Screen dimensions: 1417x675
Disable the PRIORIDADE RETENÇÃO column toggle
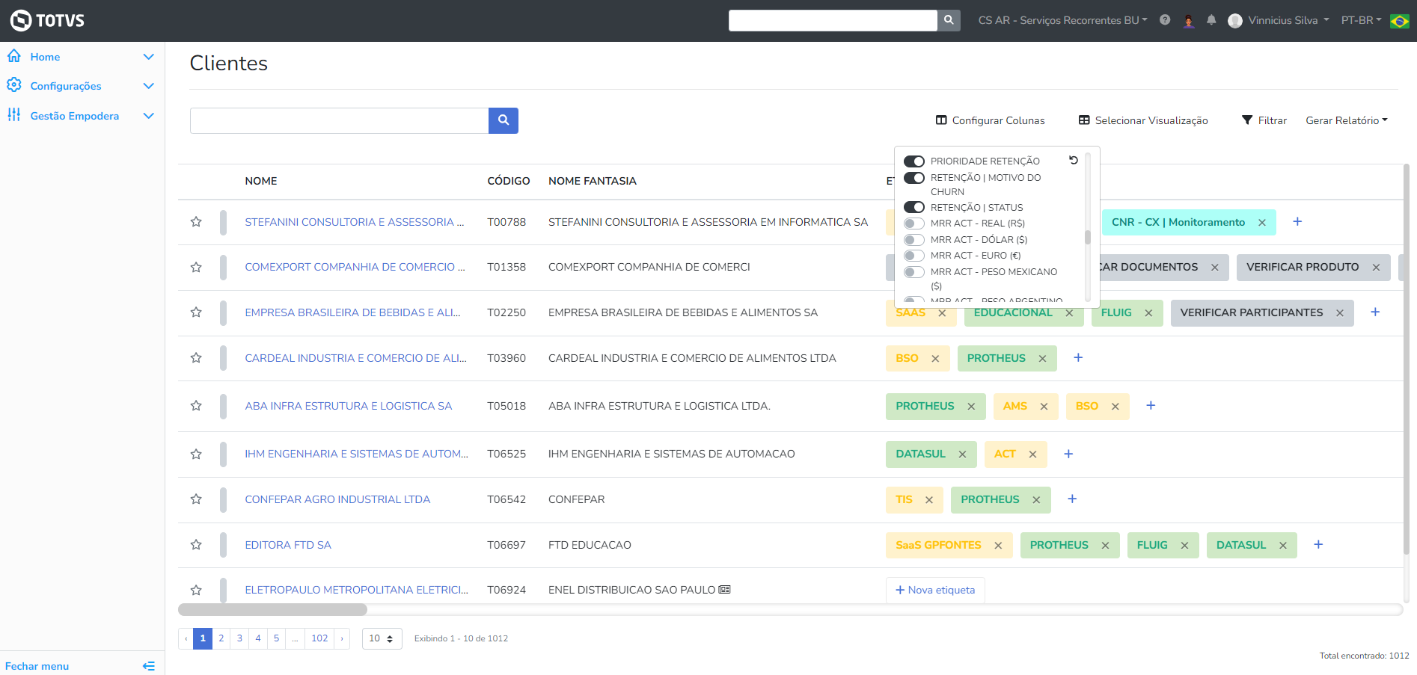pos(914,161)
